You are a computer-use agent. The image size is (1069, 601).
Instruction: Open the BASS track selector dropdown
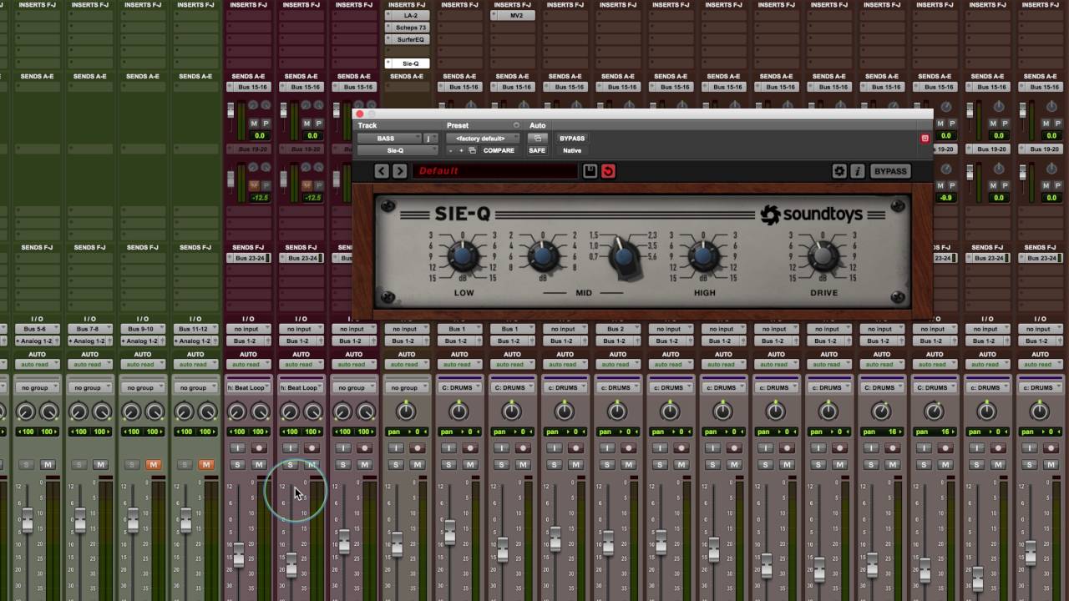point(389,139)
